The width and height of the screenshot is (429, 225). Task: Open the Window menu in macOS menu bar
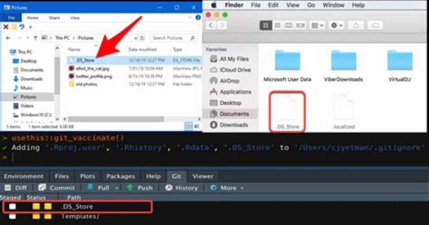[334, 5]
